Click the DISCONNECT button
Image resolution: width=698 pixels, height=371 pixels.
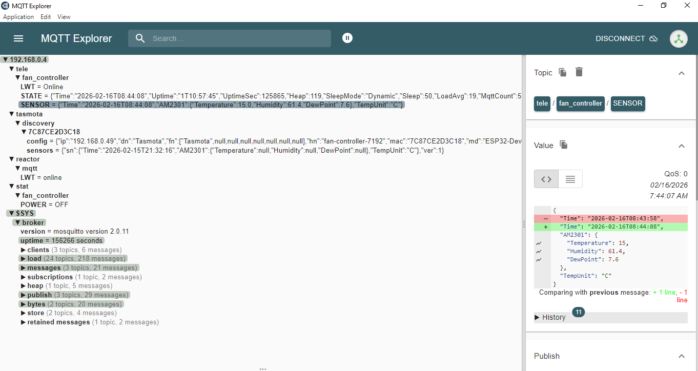click(626, 38)
